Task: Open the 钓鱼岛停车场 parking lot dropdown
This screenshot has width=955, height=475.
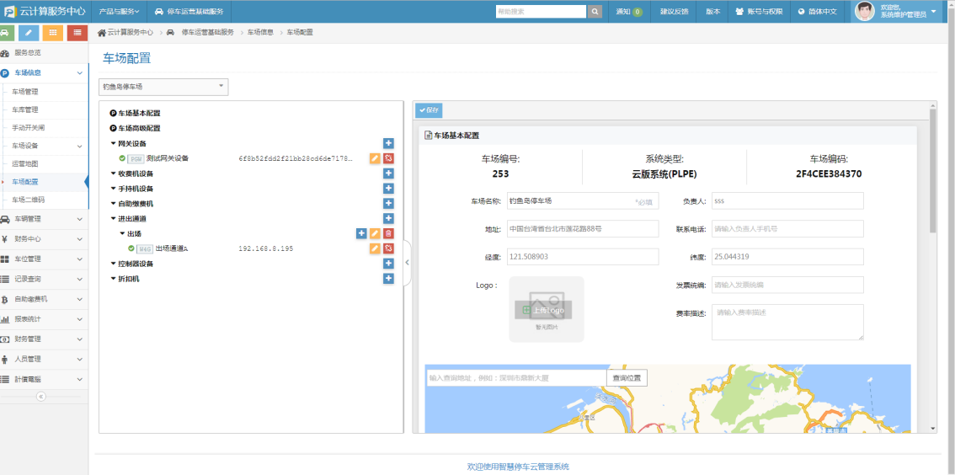Action: tap(164, 87)
